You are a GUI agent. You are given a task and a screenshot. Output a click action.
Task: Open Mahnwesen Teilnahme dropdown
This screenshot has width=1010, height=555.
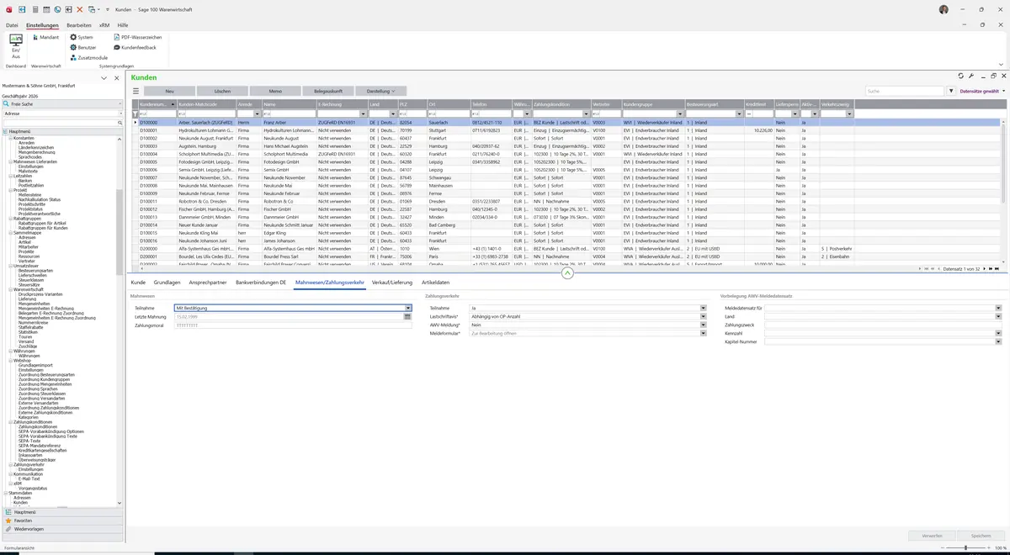407,308
